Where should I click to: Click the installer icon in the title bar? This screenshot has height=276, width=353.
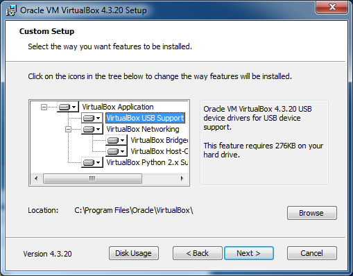[x=11, y=10]
